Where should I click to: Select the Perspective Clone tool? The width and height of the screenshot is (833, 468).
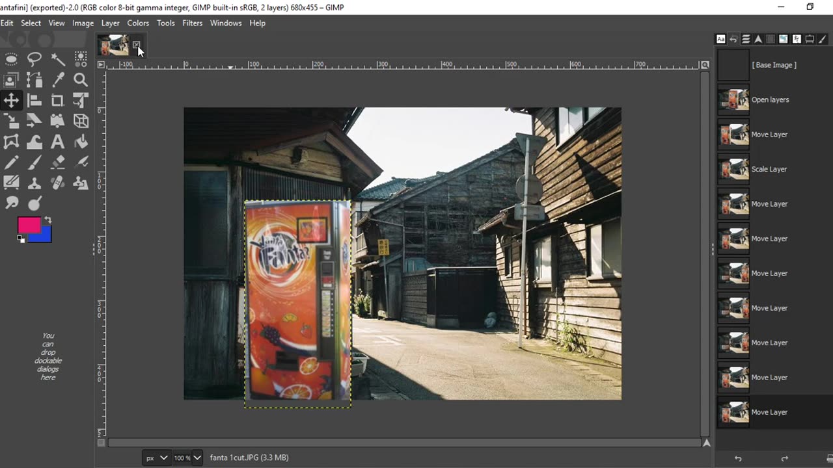pos(81,183)
